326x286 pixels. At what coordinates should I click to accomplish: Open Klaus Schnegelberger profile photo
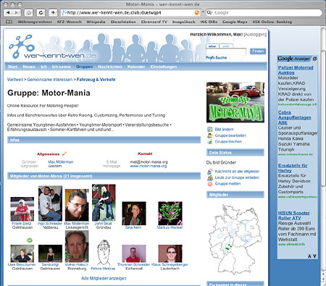[x=170, y=253]
